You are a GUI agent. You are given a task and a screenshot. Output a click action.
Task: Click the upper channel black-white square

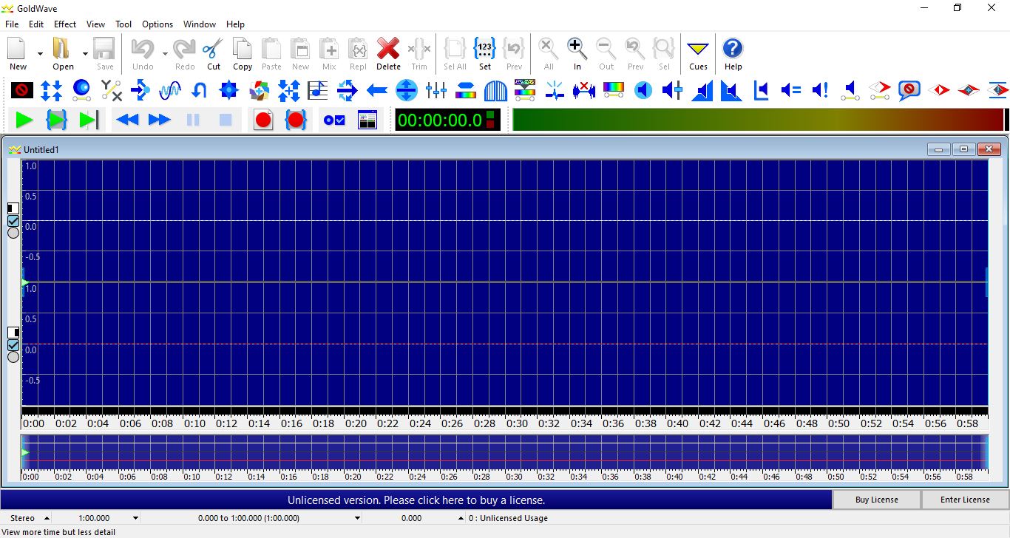(x=13, y=208)
